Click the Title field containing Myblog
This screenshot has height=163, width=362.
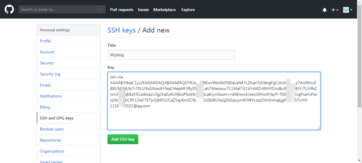point(171,55)
